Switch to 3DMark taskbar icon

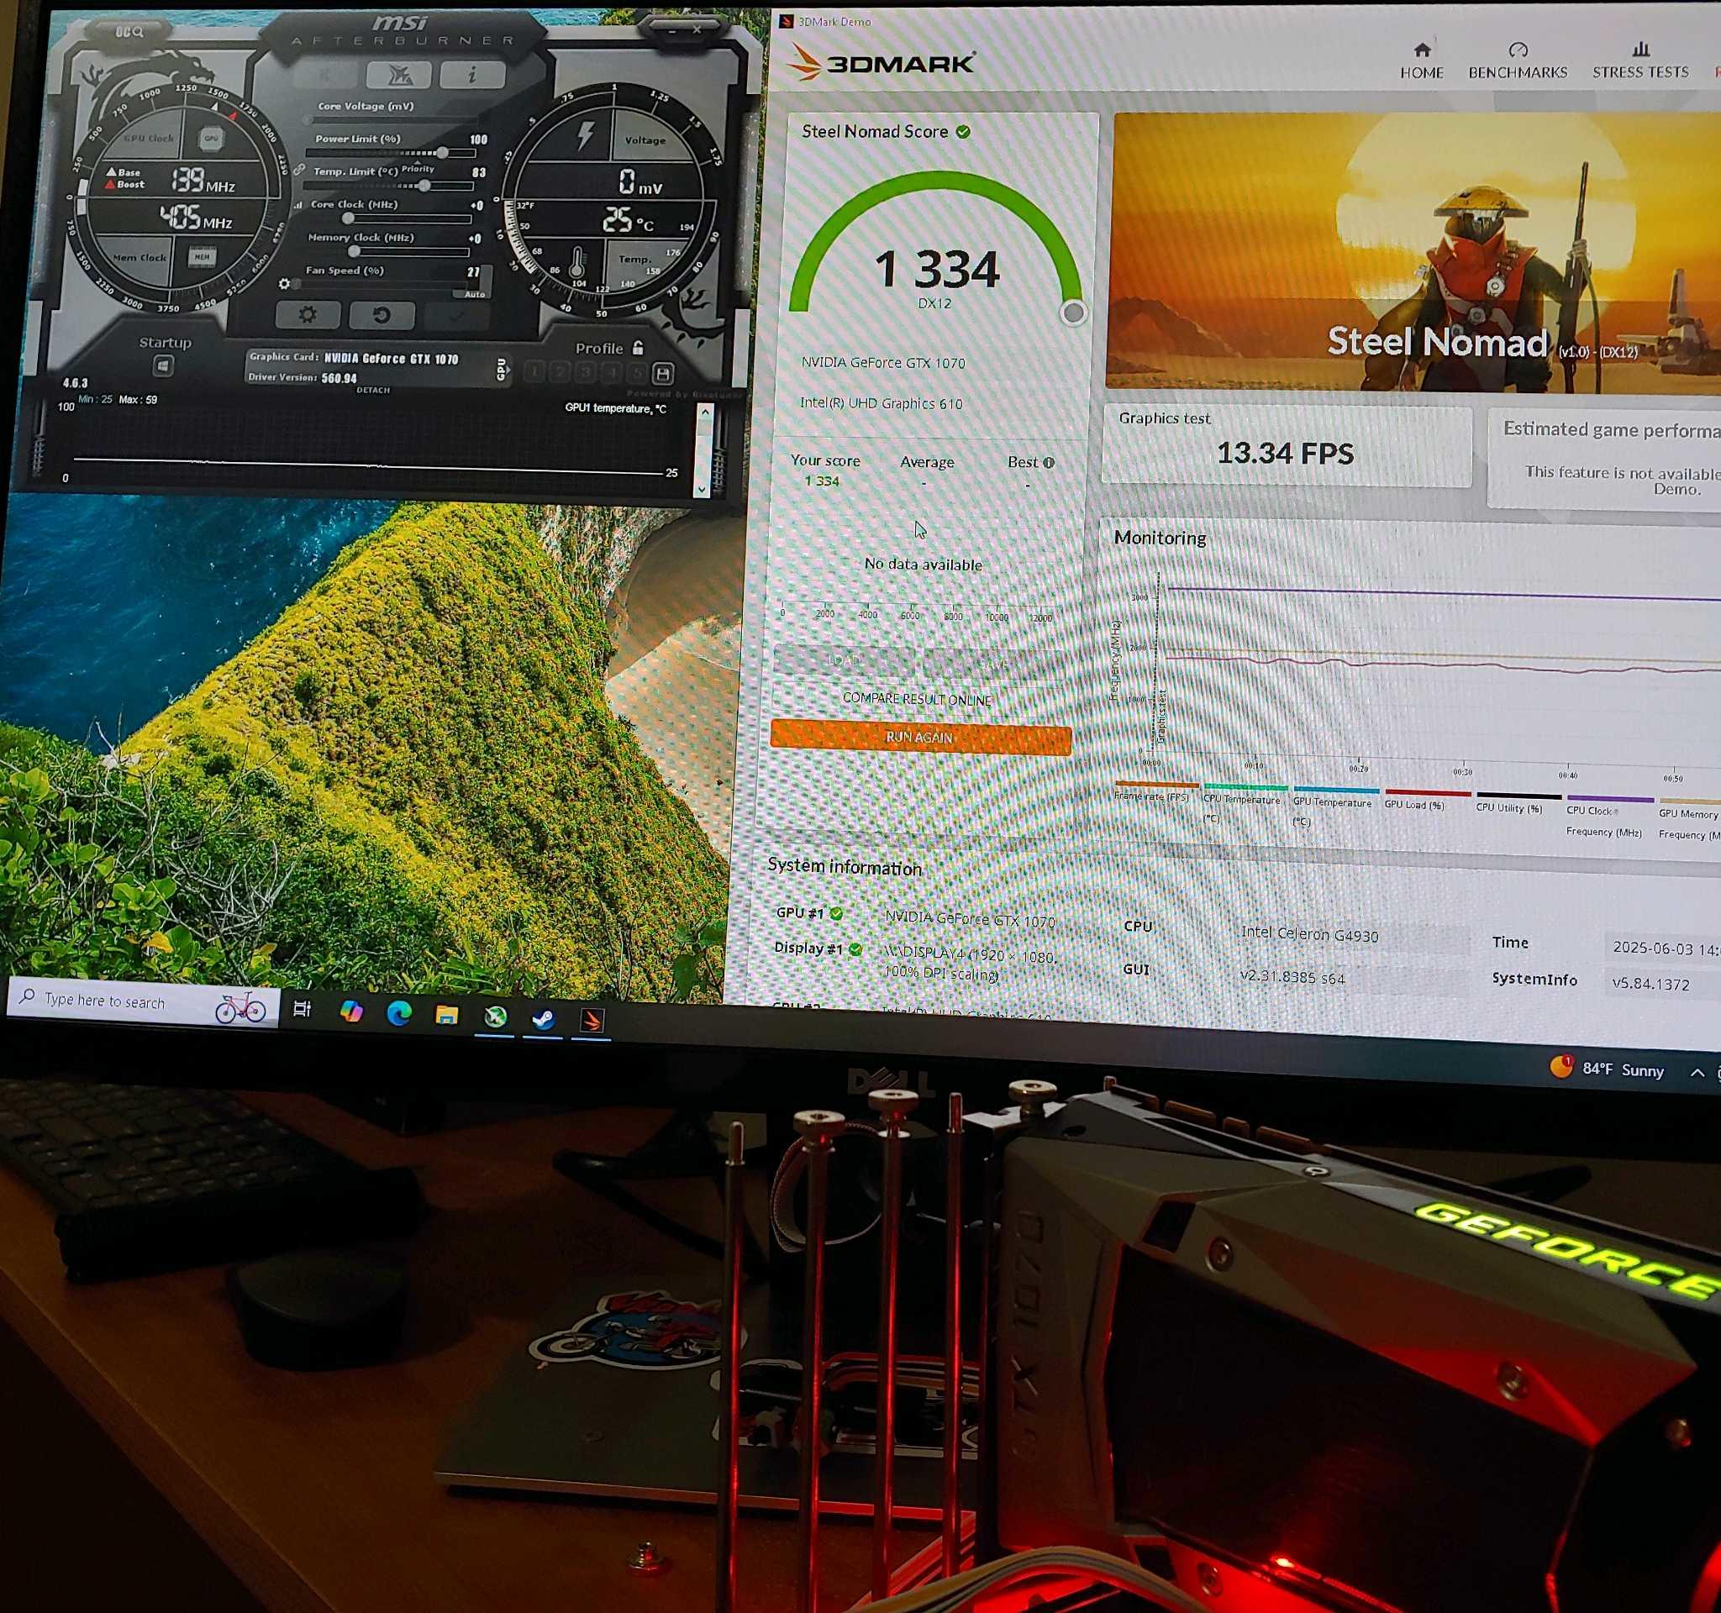coord(592,1021)
